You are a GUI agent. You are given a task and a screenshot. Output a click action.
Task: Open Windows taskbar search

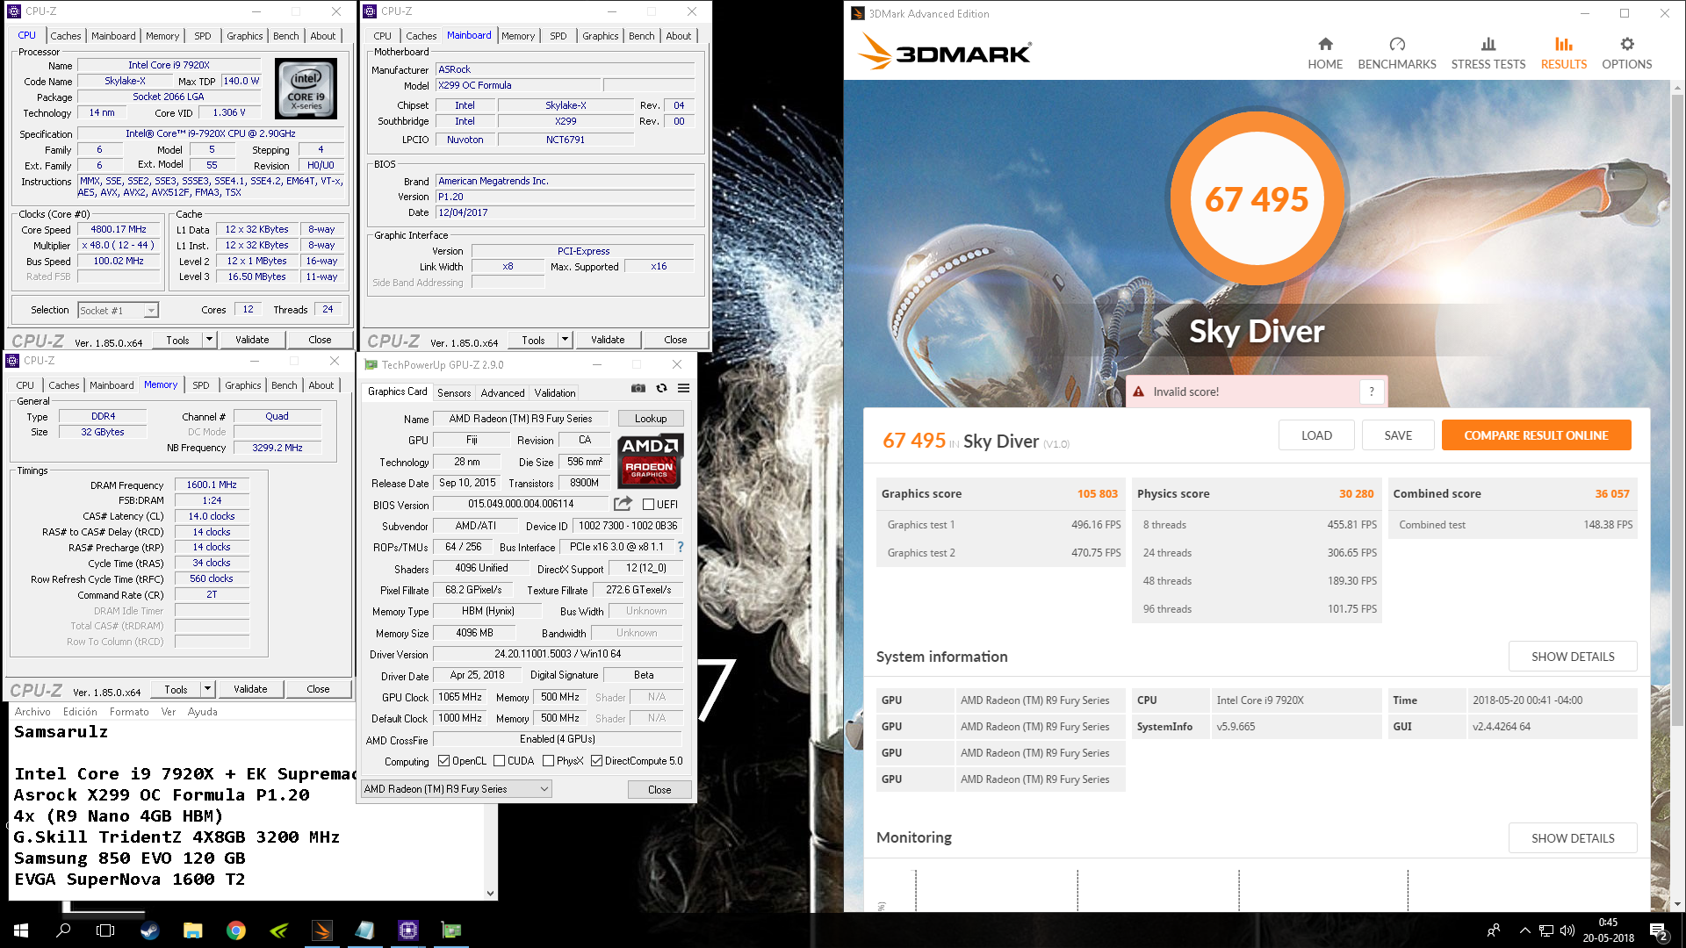tap(63, 930)
